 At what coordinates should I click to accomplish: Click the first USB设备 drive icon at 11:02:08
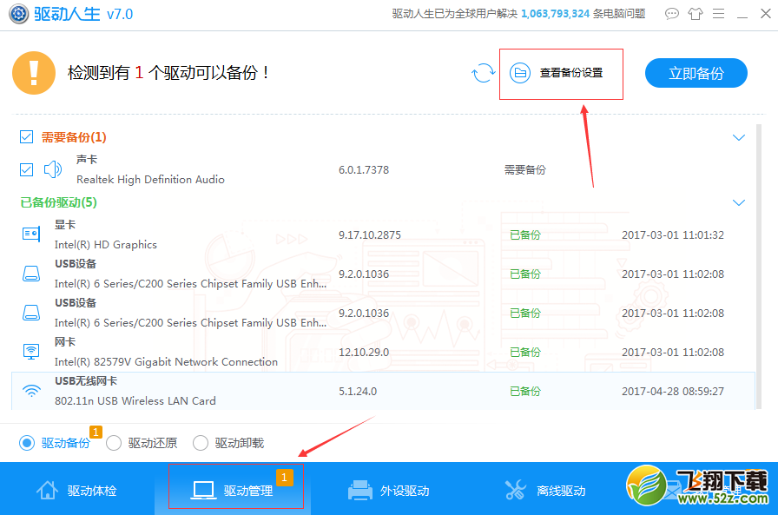(31, 274)
